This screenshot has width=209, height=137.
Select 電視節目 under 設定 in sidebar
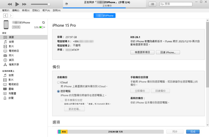[24, 51]
